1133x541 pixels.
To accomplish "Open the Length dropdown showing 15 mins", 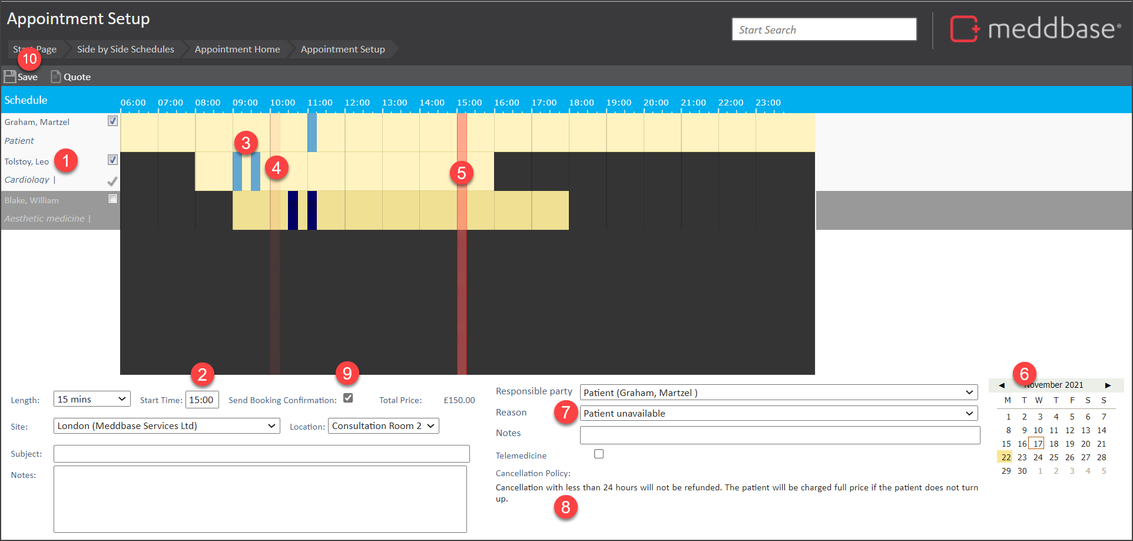I will pyautogui.click(x=92, y=399).
